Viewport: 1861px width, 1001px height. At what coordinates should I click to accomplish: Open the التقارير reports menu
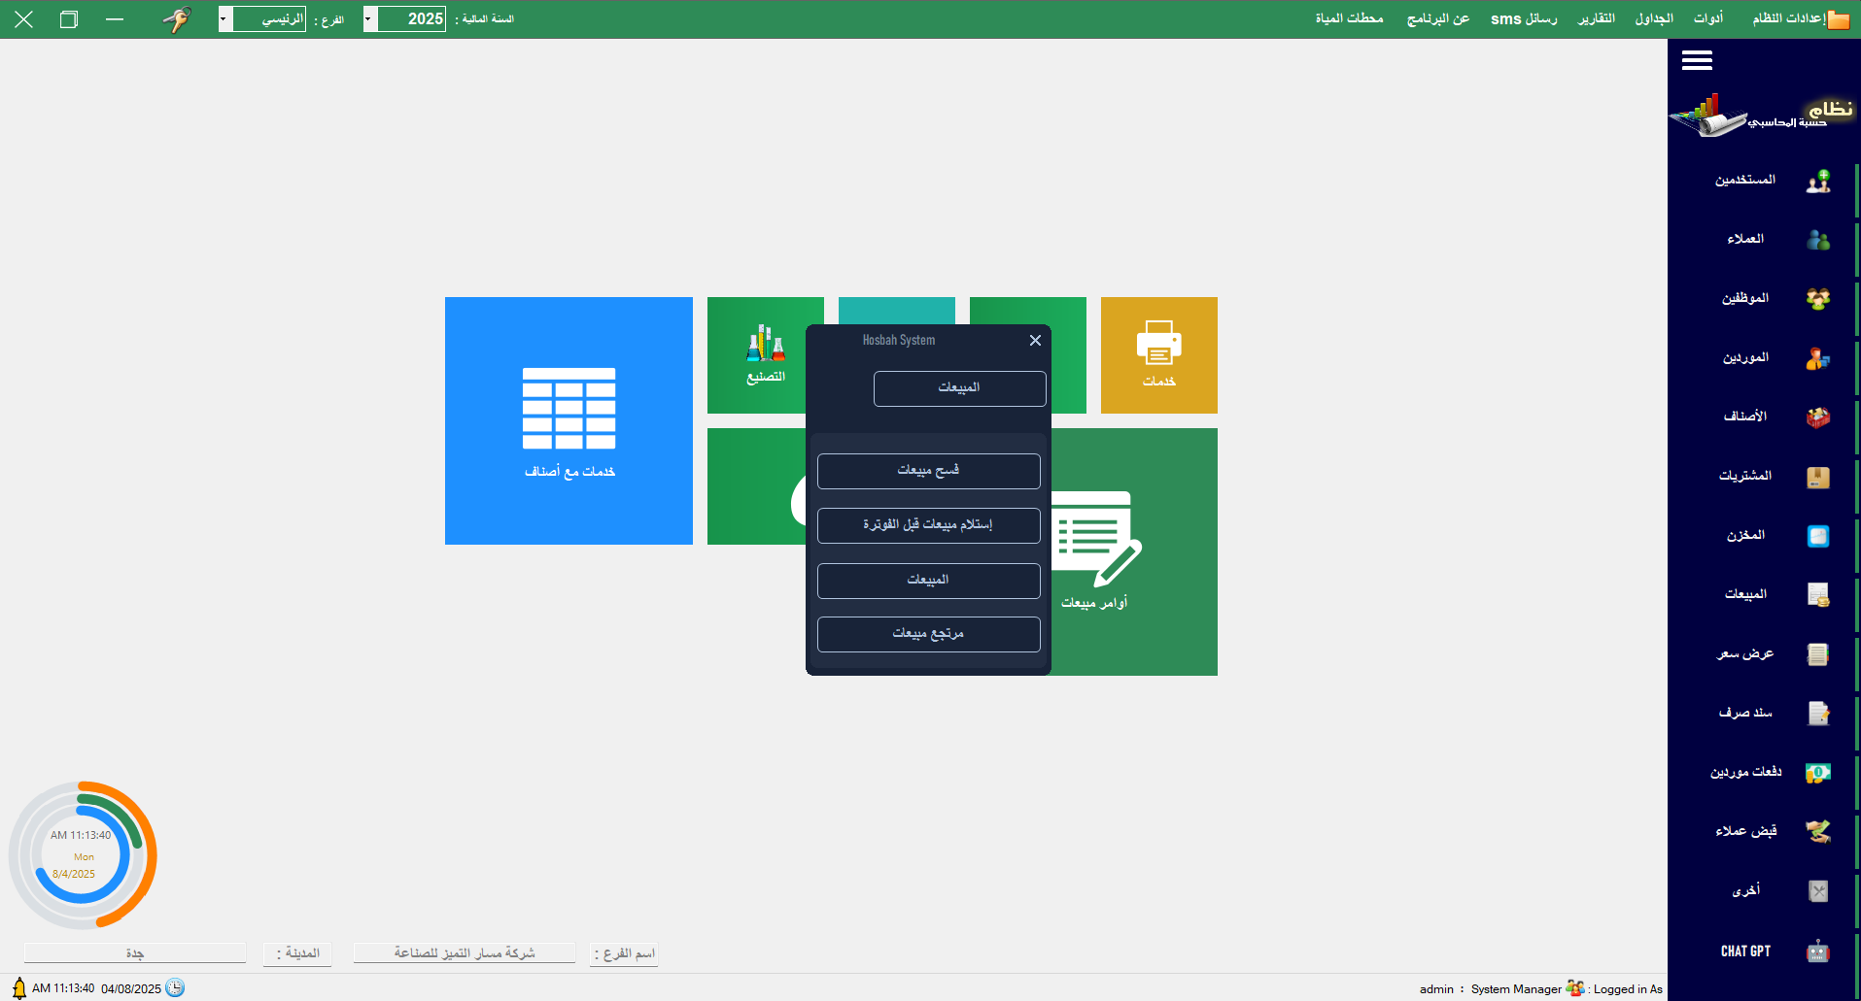click(1596, 19)
